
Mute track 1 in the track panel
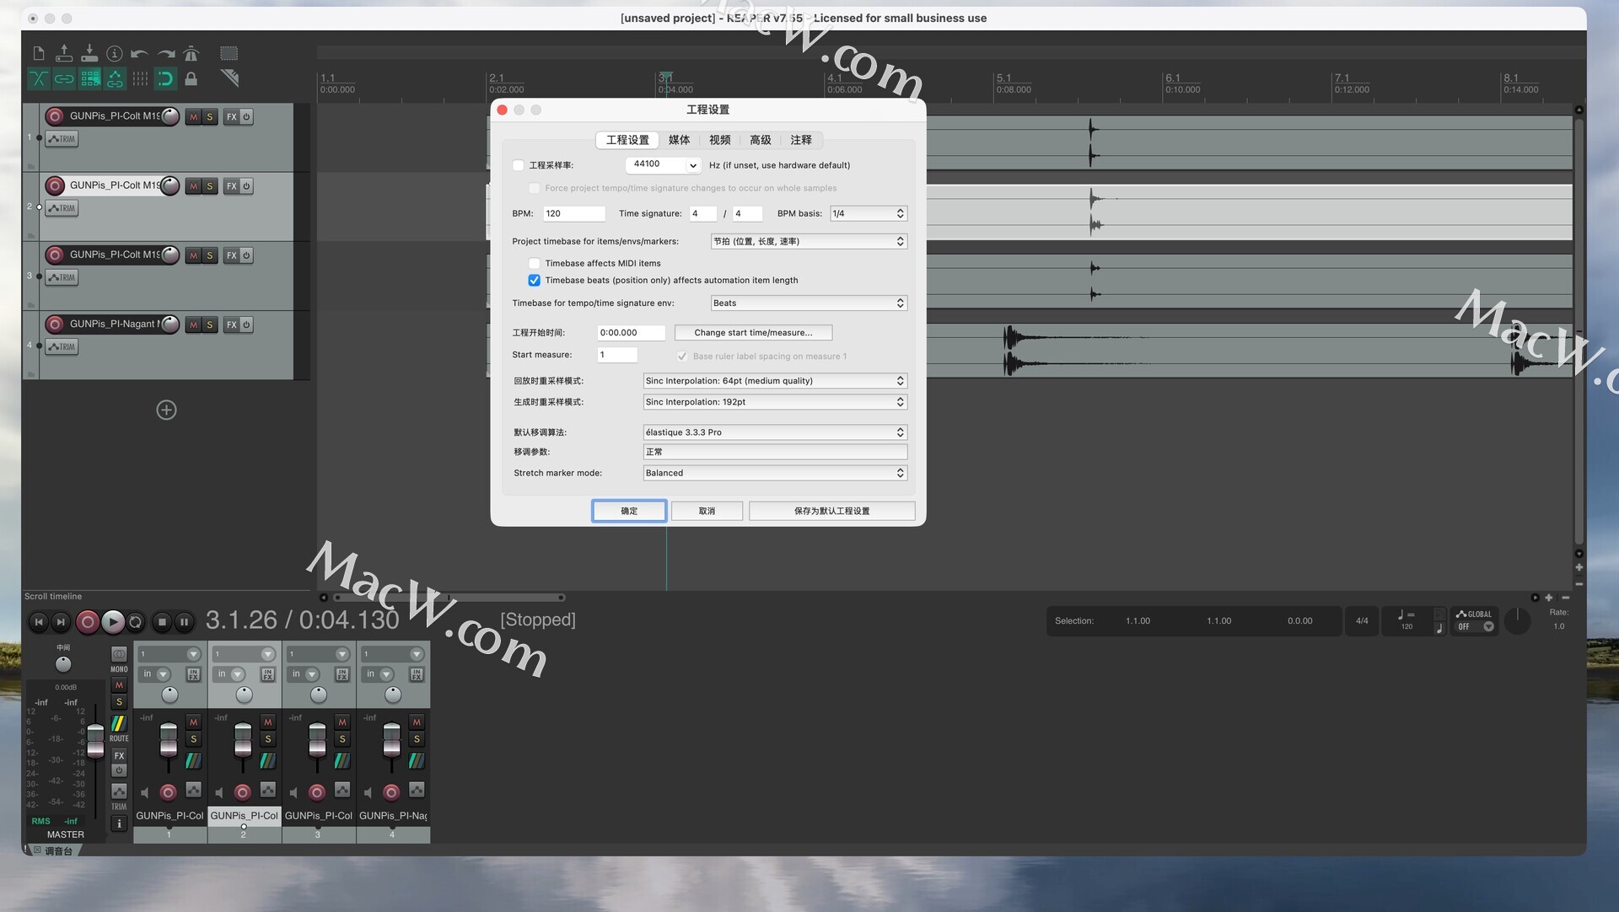click(194, 117)
